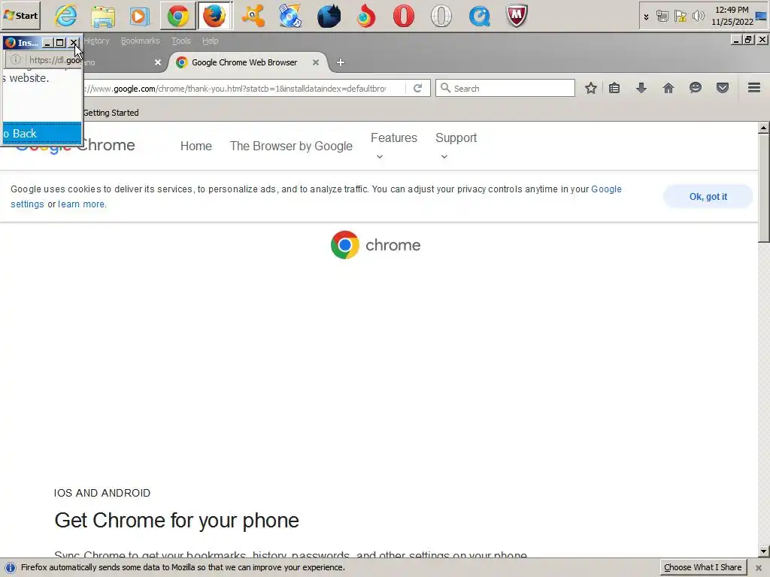Screen dimensions: 770x577
Task: Click the network tray icon
Action: 662,17
